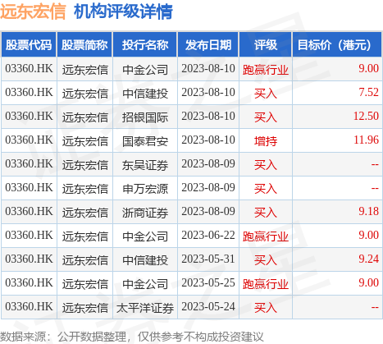Viewport: 383px width, 344px height.
Task: Click the 投行名称 column header
Action: [x=145, y=45]
